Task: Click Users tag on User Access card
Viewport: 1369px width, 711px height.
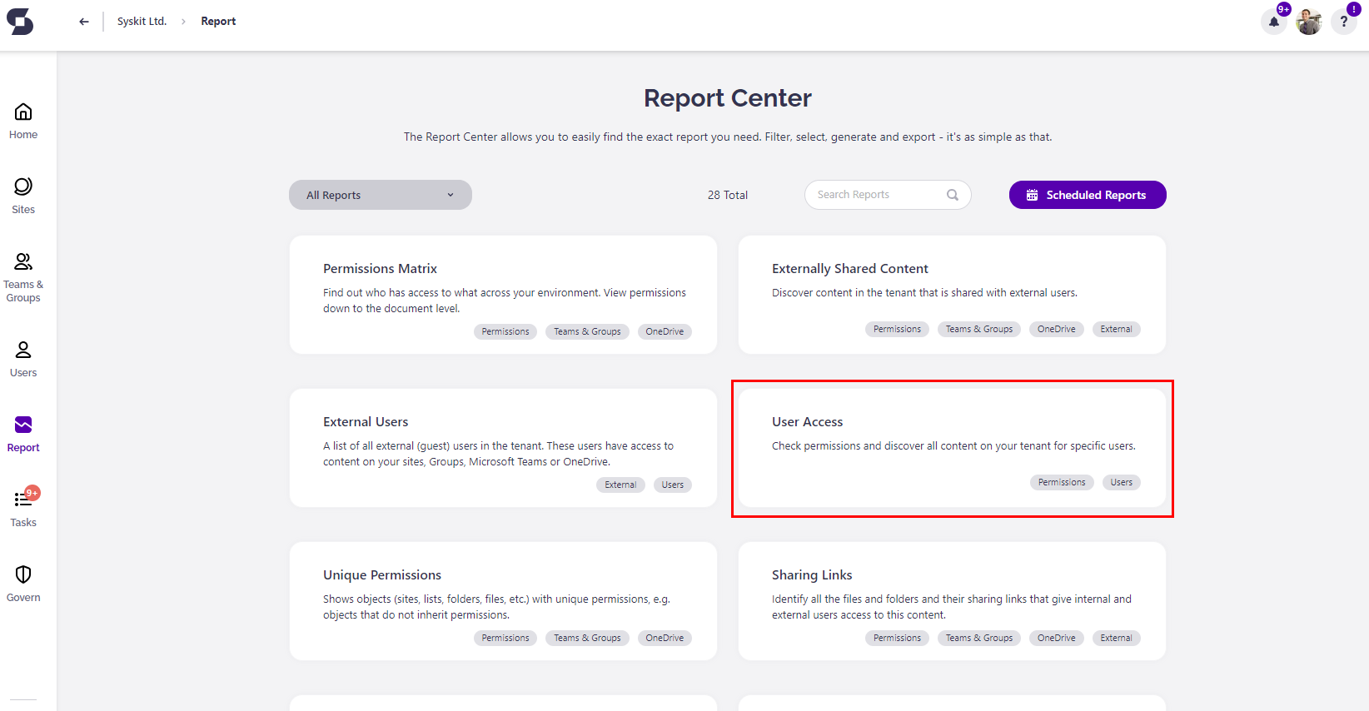Action: 1122,482
